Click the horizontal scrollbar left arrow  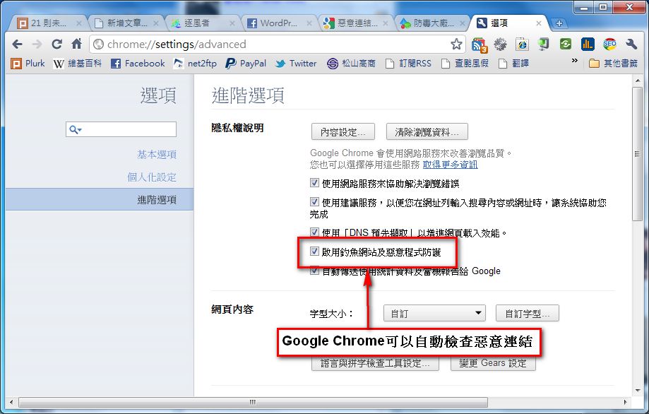(x=11, y=401)
